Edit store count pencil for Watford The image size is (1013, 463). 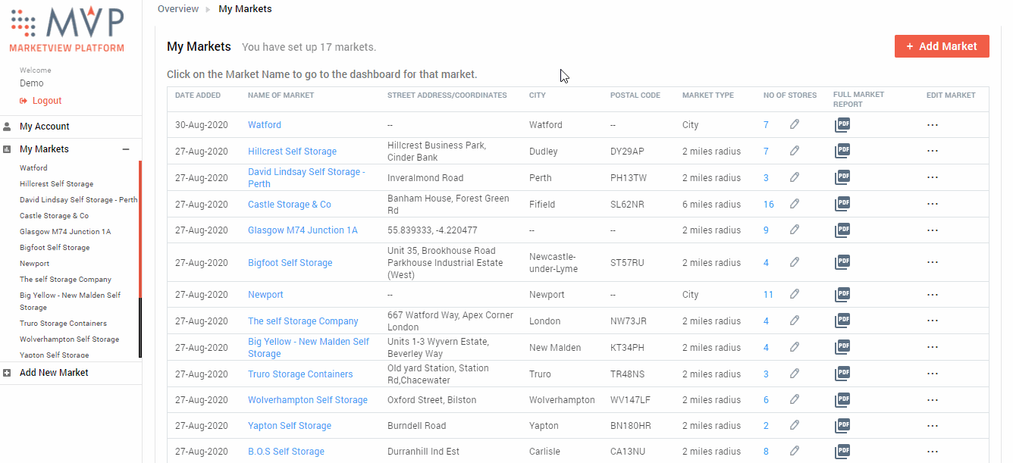tap(795, 124)
